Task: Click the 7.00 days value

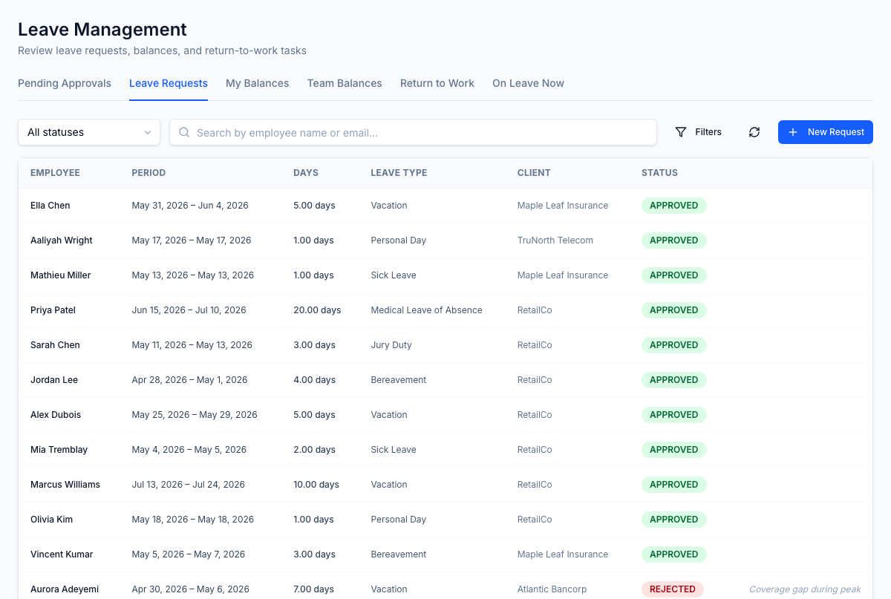Action: tap(314, 589)
